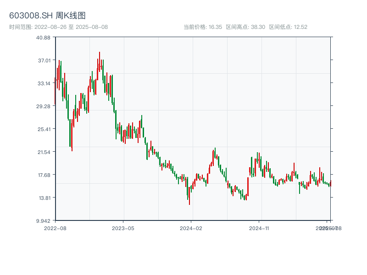Click the 9.942 y-axis price label

pyautogui.click(x=43, y=220)
